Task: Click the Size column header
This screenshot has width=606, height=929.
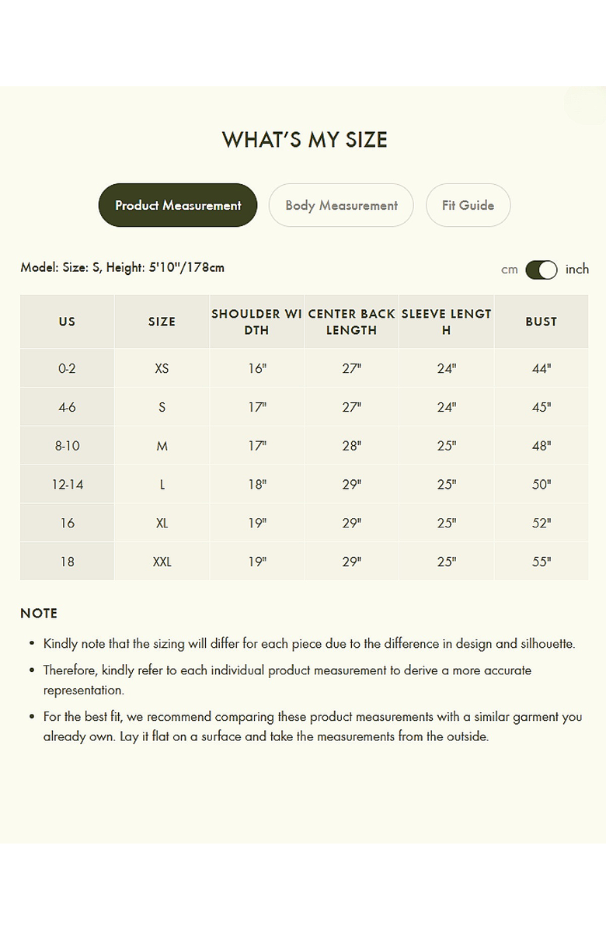Action: tap(162, 322)
